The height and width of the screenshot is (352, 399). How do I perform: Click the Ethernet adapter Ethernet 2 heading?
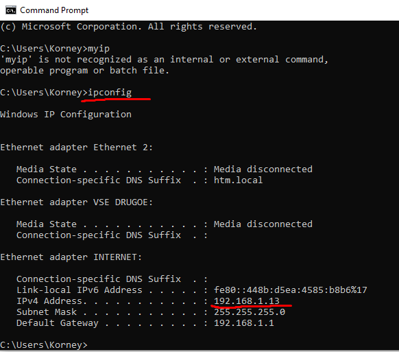[x=77, y=148]
